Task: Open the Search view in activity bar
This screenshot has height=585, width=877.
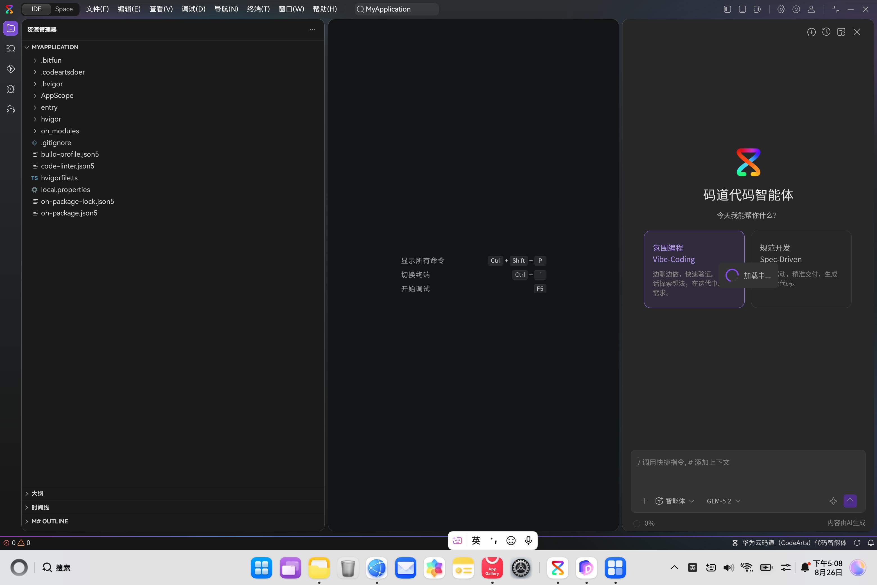Action: pyautogui.click(x=10, y=48)
